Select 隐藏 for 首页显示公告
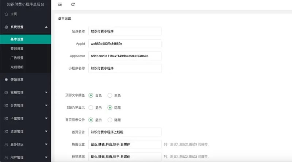This screenshot has width=292, height=162. (110, 120)
